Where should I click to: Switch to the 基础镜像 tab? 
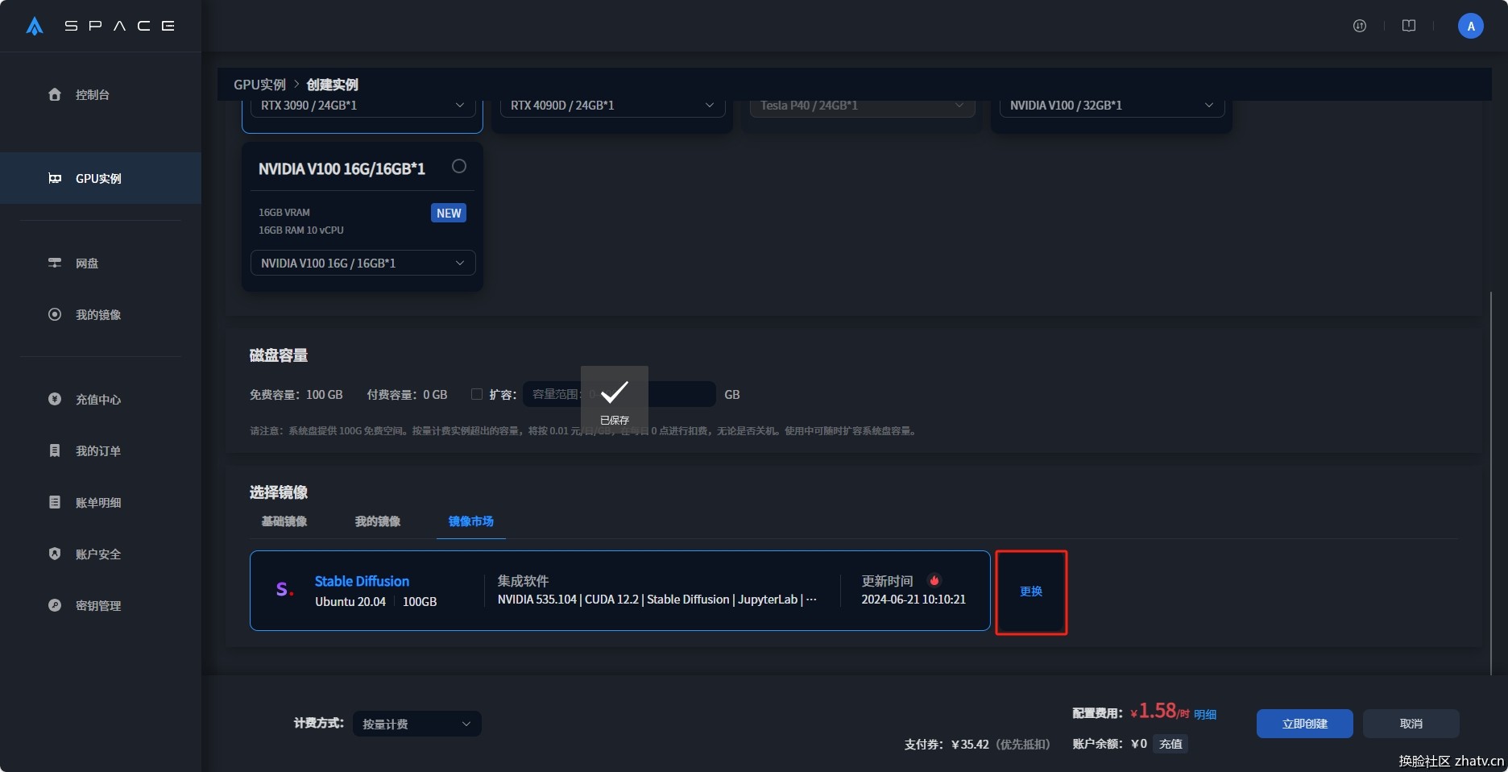[x=284, y=521]
